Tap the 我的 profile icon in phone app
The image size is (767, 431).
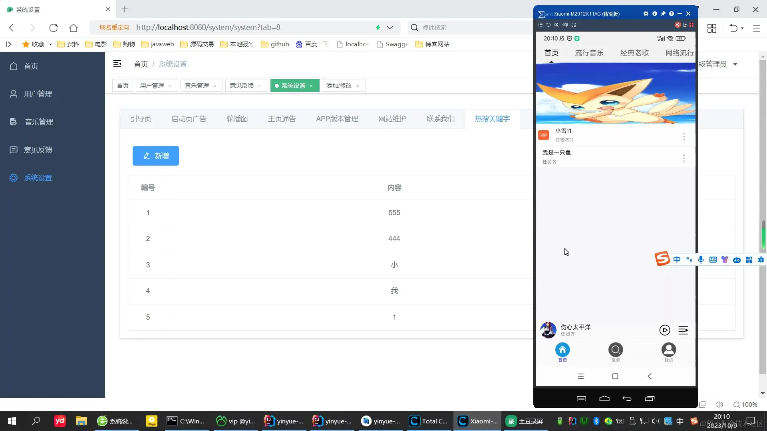(x=669, y=350)
